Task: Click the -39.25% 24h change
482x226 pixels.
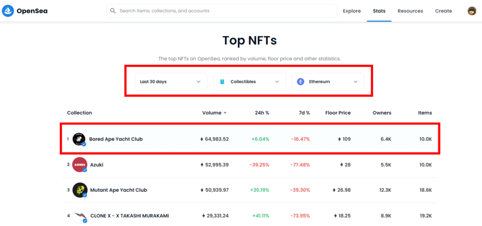Action: (259, 165)
